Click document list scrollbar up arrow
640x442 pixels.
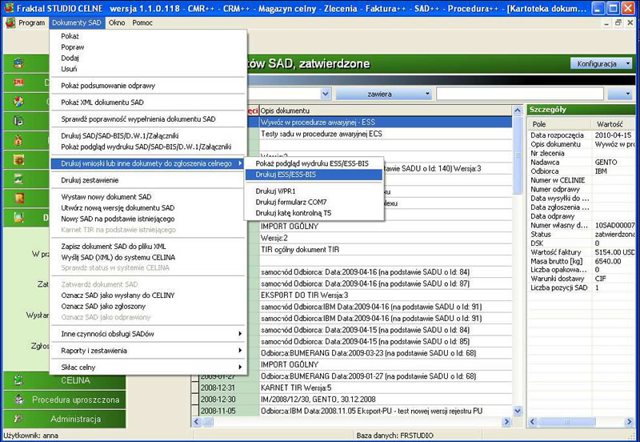coord(517,110)
